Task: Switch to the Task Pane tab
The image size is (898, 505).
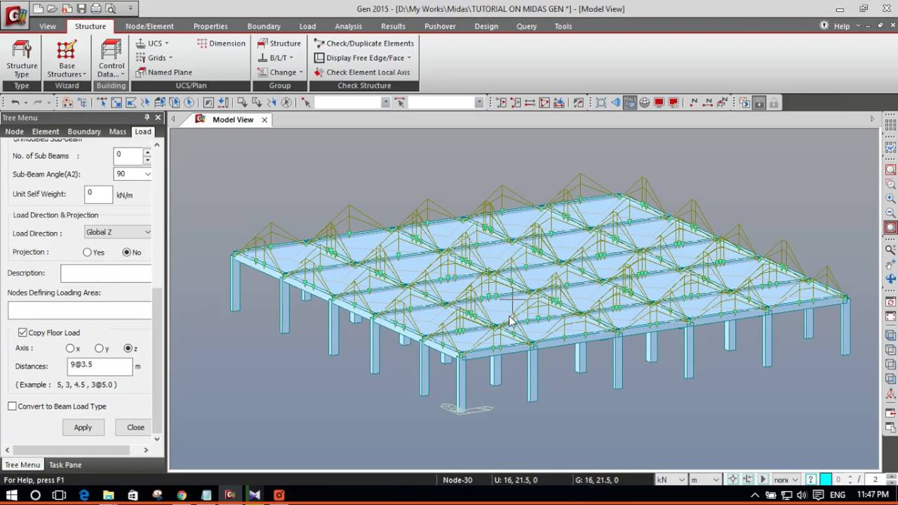Action: pyautogui.click(x=65, y=464)
